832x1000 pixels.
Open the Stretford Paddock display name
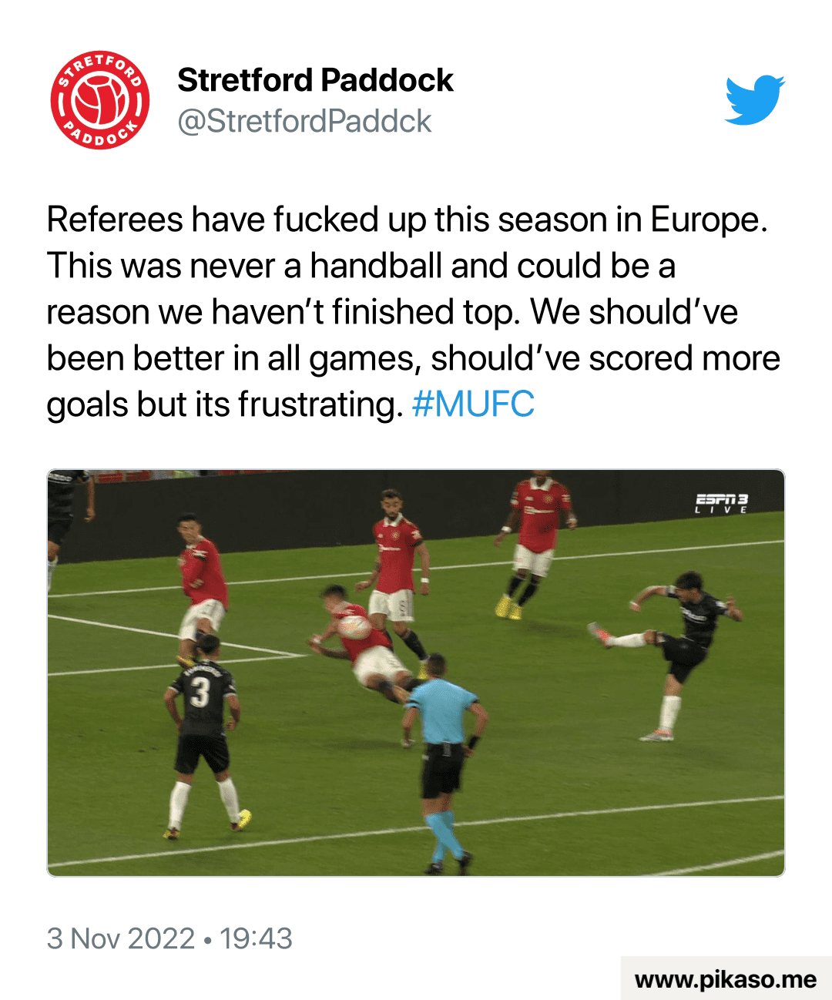pyautogui.click(x=315, y=80)
